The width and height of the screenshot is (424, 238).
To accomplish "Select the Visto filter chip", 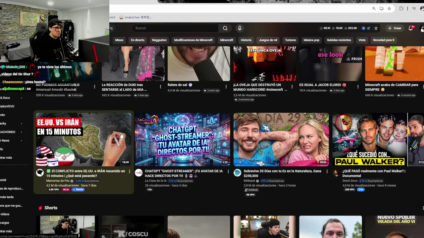I will pos(362,40).
